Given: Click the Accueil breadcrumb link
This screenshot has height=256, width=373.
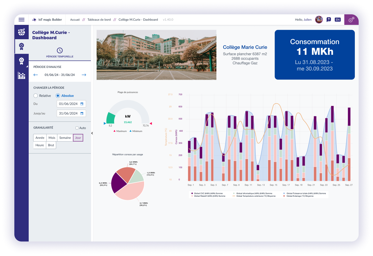Looking at the screenshot, I should 75,20.
